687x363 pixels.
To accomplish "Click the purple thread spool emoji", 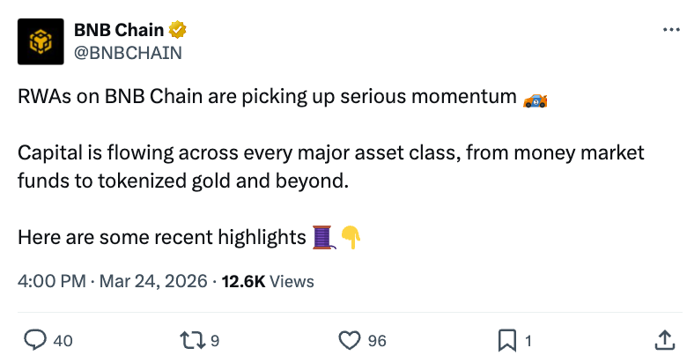I will coord(323,237).
